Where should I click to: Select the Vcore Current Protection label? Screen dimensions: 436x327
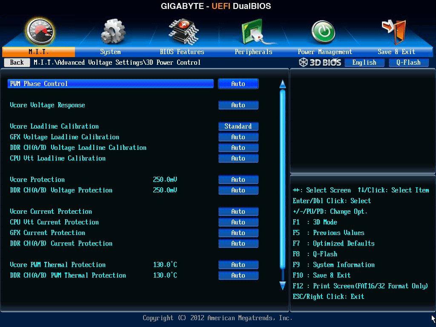click(51, 212)
